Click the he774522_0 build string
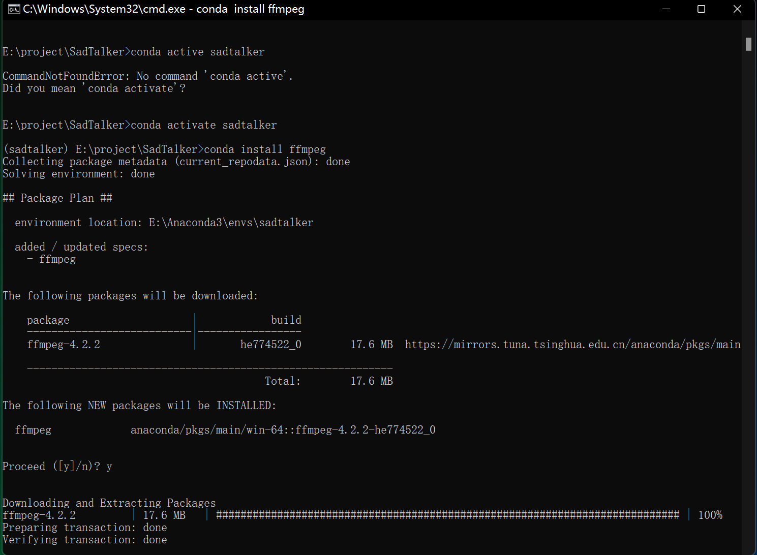Viewport: 757px width, 555px height. click(x=270, y=345)
